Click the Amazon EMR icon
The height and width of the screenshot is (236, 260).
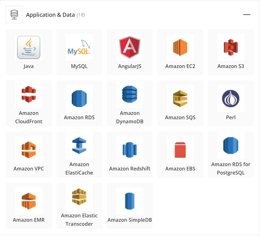29,201
